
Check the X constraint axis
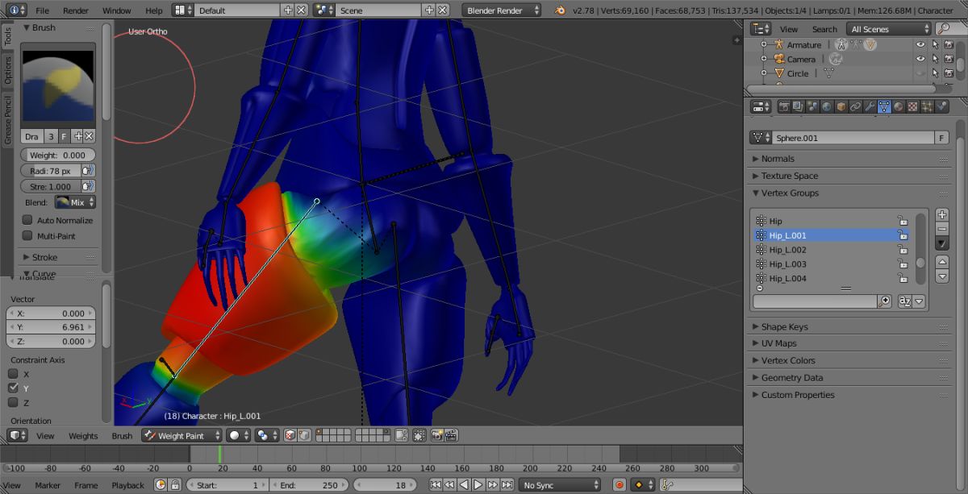[13, 374]
